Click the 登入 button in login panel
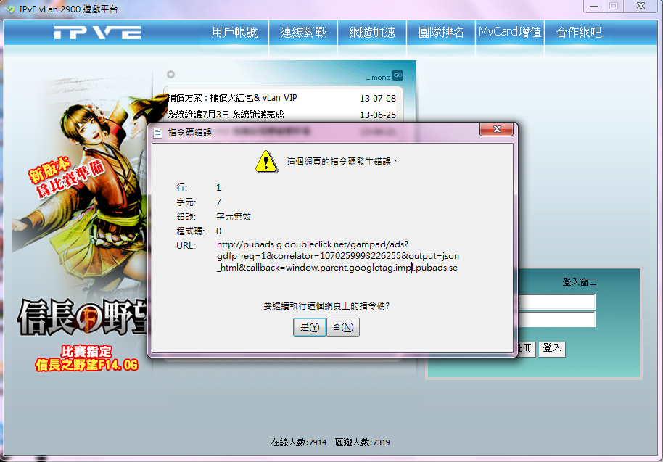 point(552,348)
